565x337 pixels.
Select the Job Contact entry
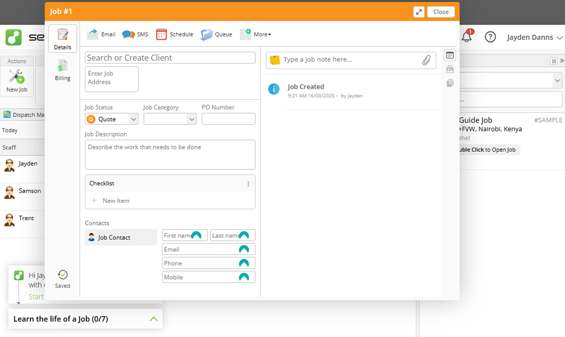click(121, 238)
